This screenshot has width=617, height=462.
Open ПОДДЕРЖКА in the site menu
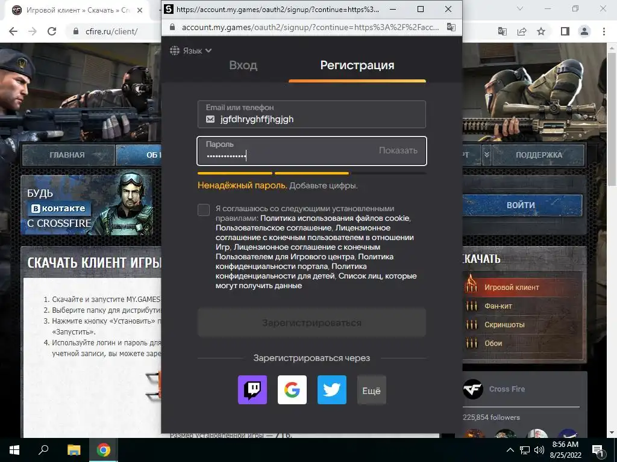[538, 155]
